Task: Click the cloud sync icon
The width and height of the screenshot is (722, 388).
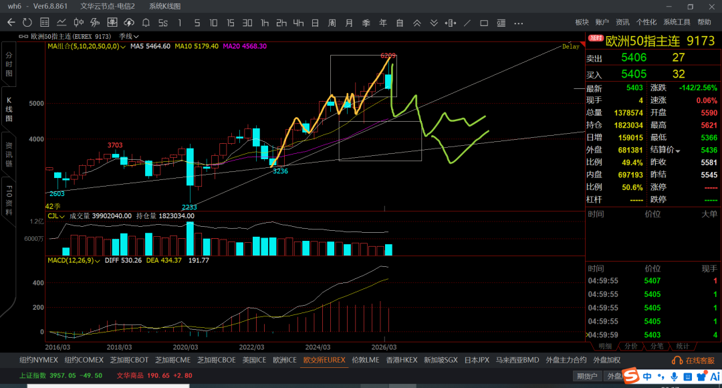Action: coord(129,23)
